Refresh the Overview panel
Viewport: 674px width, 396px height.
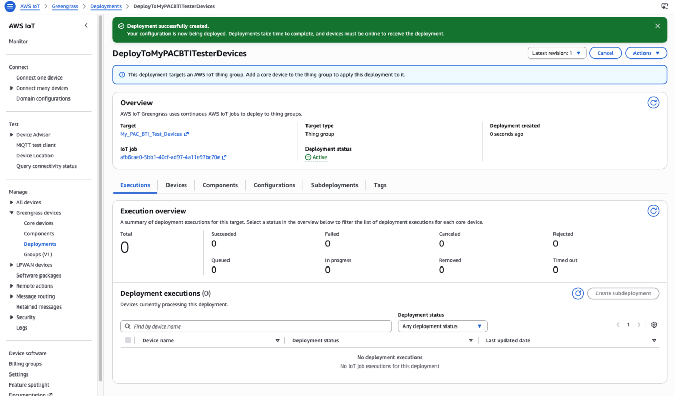point(653,103)
